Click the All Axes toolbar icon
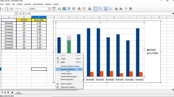Image resolution: width=174 pixels, height=97 pixels. coord(130,9)
